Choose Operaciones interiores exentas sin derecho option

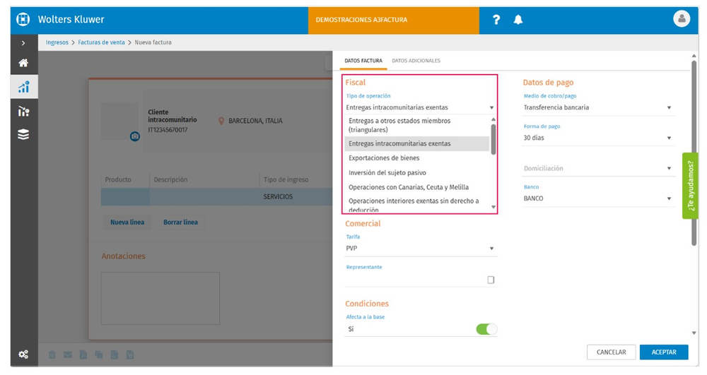coord(416,205)
